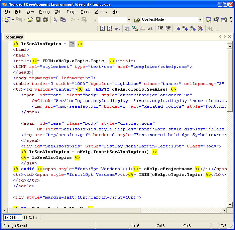Open the Tools menu
The height and width of the screenshot is (230, 235).
click(x=85, y=12)
